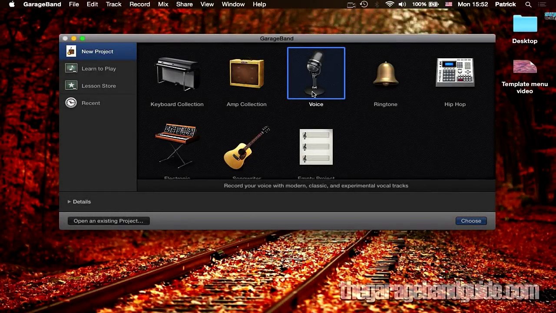Open the Help menu
This screenshot has width=556, height=313.
point(259,4)
